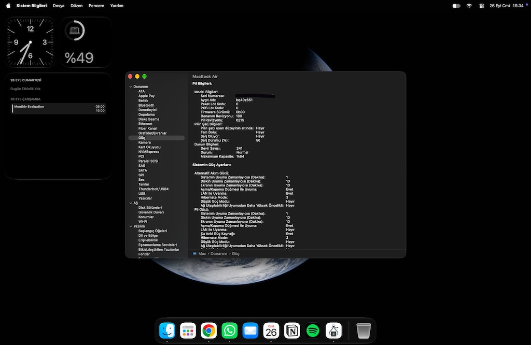Collapse the Donanım section

tap(131, 87)
